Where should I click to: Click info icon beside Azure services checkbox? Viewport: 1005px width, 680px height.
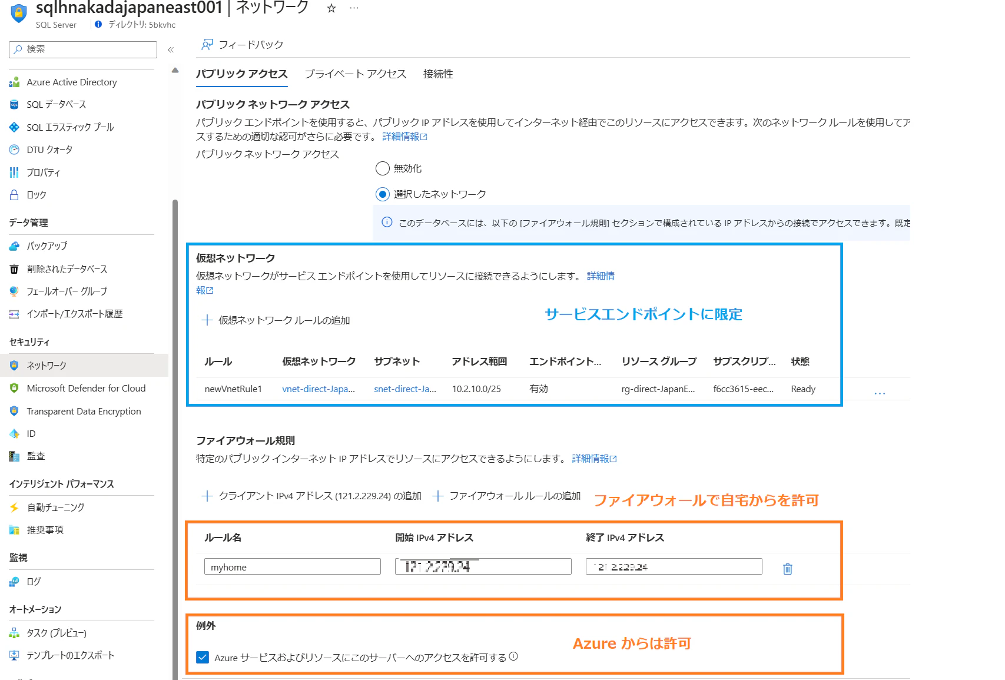click(513, 656)
